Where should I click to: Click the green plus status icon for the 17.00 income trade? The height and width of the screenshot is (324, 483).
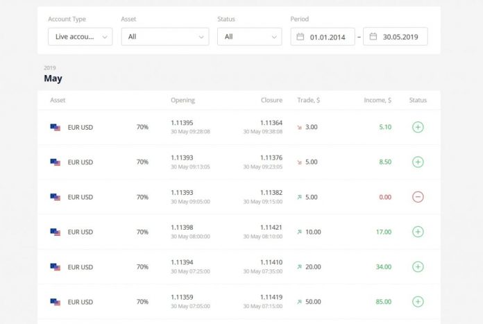418,232
